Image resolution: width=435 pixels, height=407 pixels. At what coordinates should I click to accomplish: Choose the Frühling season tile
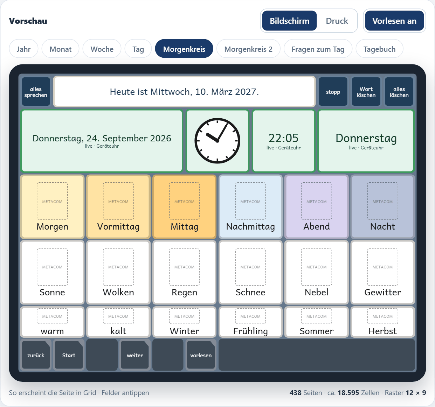click(x=250, y=322)
